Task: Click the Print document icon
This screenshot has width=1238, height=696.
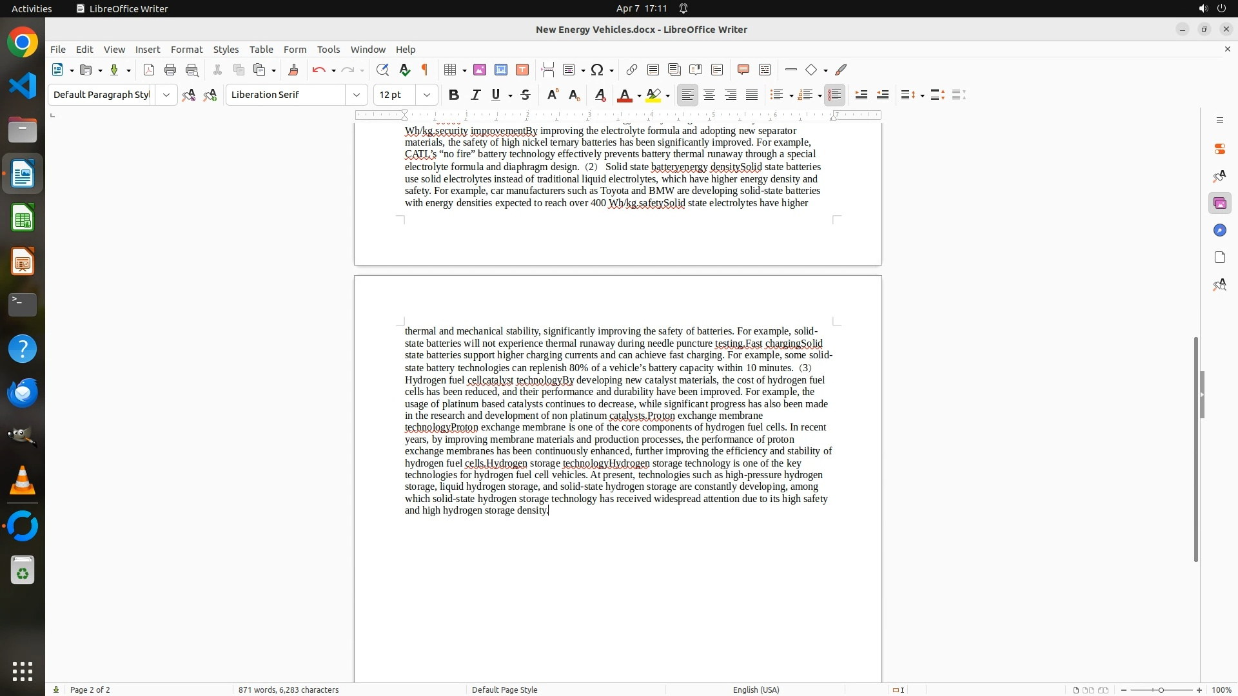Action: click(170, 70)
